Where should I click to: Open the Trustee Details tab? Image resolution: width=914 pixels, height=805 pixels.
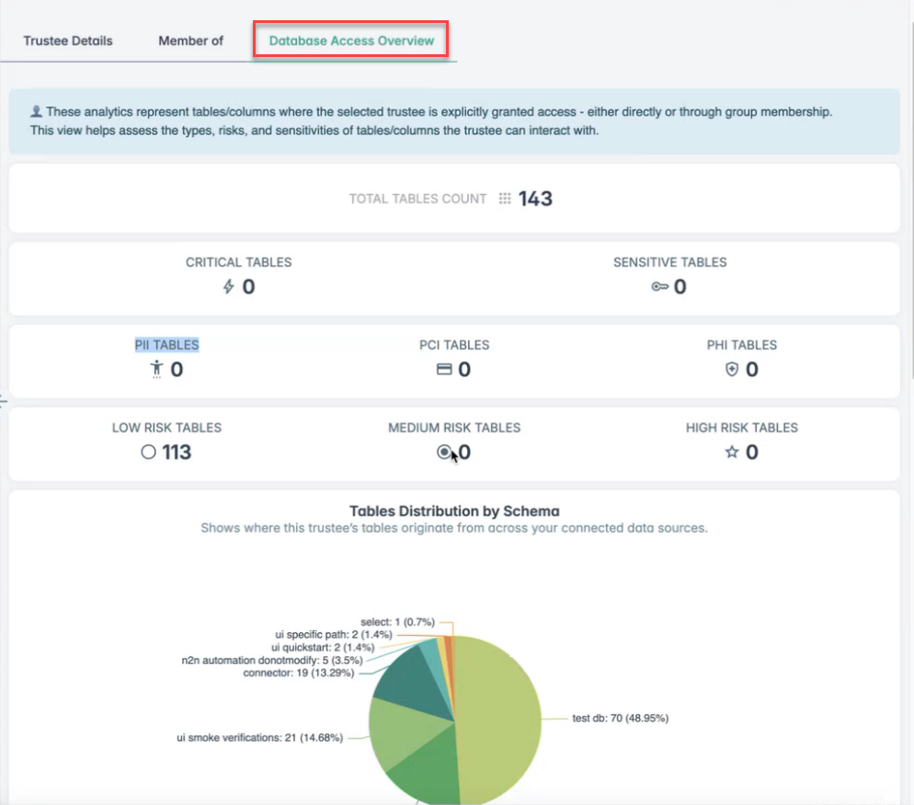pos(68,40)
